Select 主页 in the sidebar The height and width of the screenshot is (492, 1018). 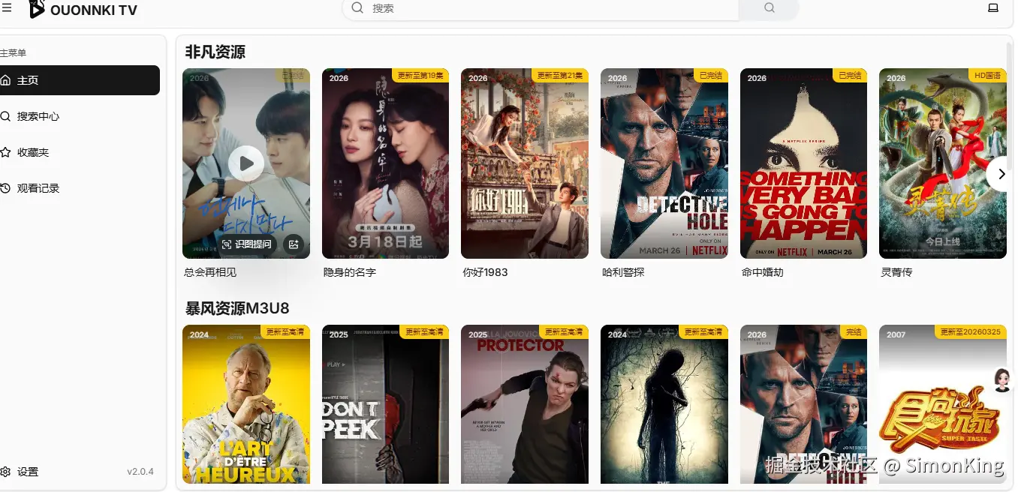click(80, 80)
